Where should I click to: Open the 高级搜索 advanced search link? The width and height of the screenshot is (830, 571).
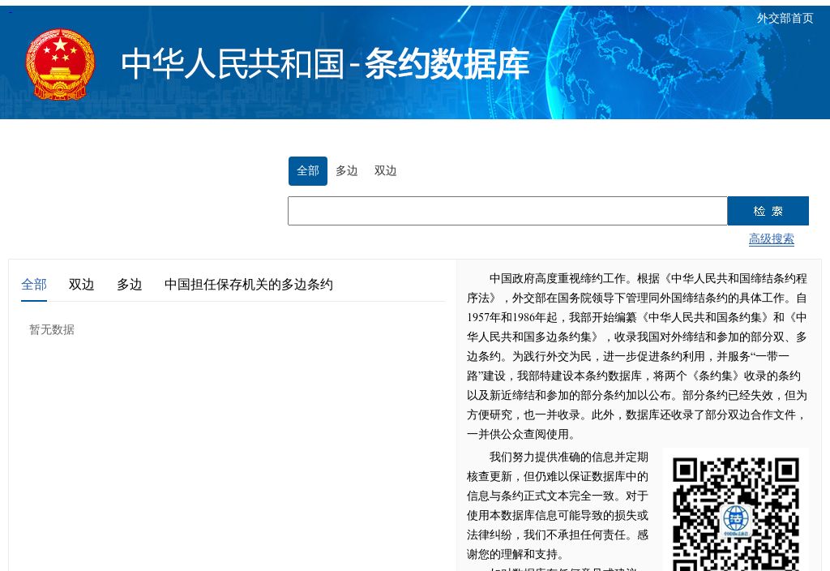pos(771,238)
